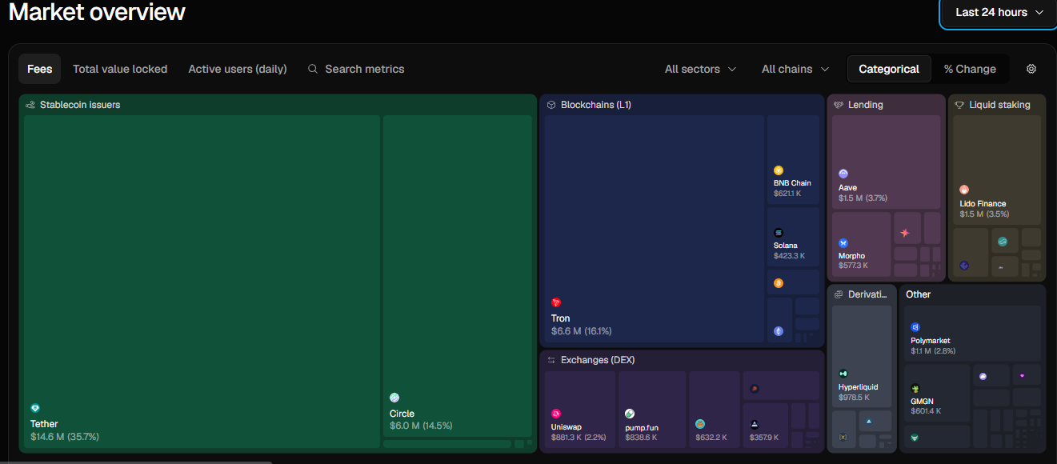Image resolution: width=1057 pixels, height=464 pixels.
Task: Click the BNB Chain yellow logo
Action: (x=779, y=170)
